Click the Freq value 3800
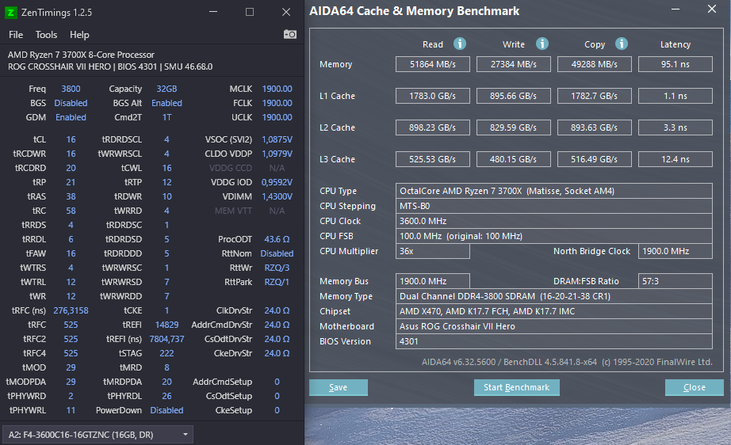This screenshot has width=731, height=445. click(71, 89)
